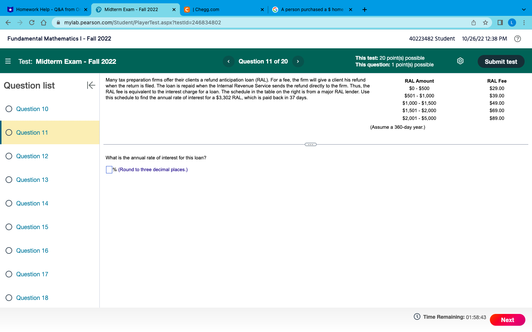Share the page using the share icon

coord(473,23)
